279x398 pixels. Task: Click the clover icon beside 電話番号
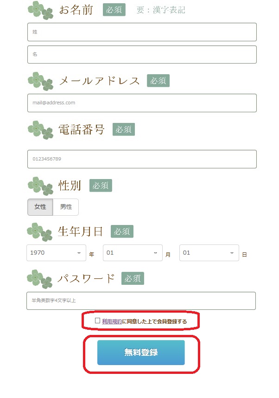pos(41,130)
